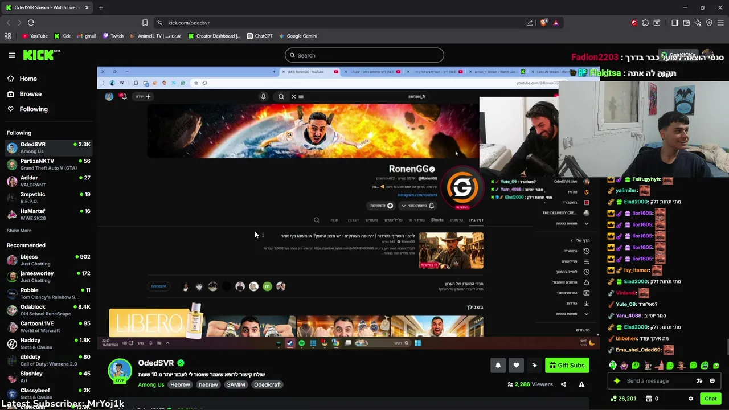Open the Twitch bookmark
The width and height of the screenshot is (729, 410).
click(113, 36)
